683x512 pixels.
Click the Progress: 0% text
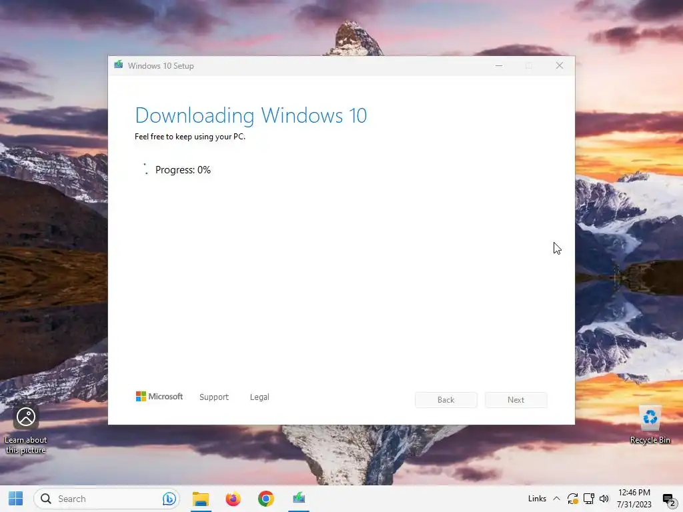point(183,170)
